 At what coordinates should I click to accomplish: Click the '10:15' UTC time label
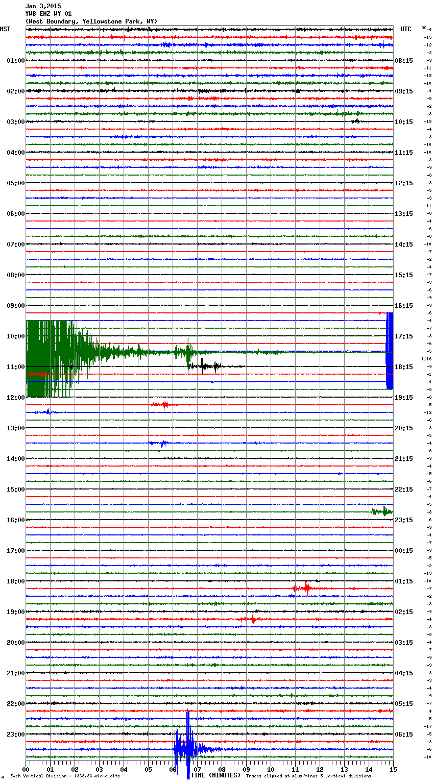click(x=404, y=122)
